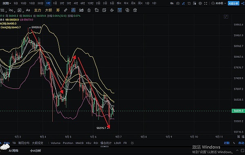Take a chart screenshot with camera icon
This screenshot has width=245, height=155.
click(x=178, y=3)
